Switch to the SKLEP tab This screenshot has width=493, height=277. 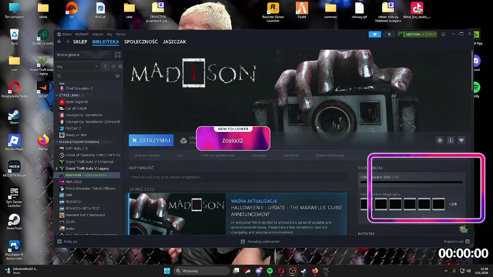click(x=80, y=42)
